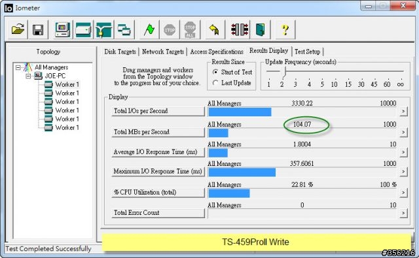Open arrow menu for Total I/Os per Second
The width and height of the screenshot is (419, 258).
[403, 111]
